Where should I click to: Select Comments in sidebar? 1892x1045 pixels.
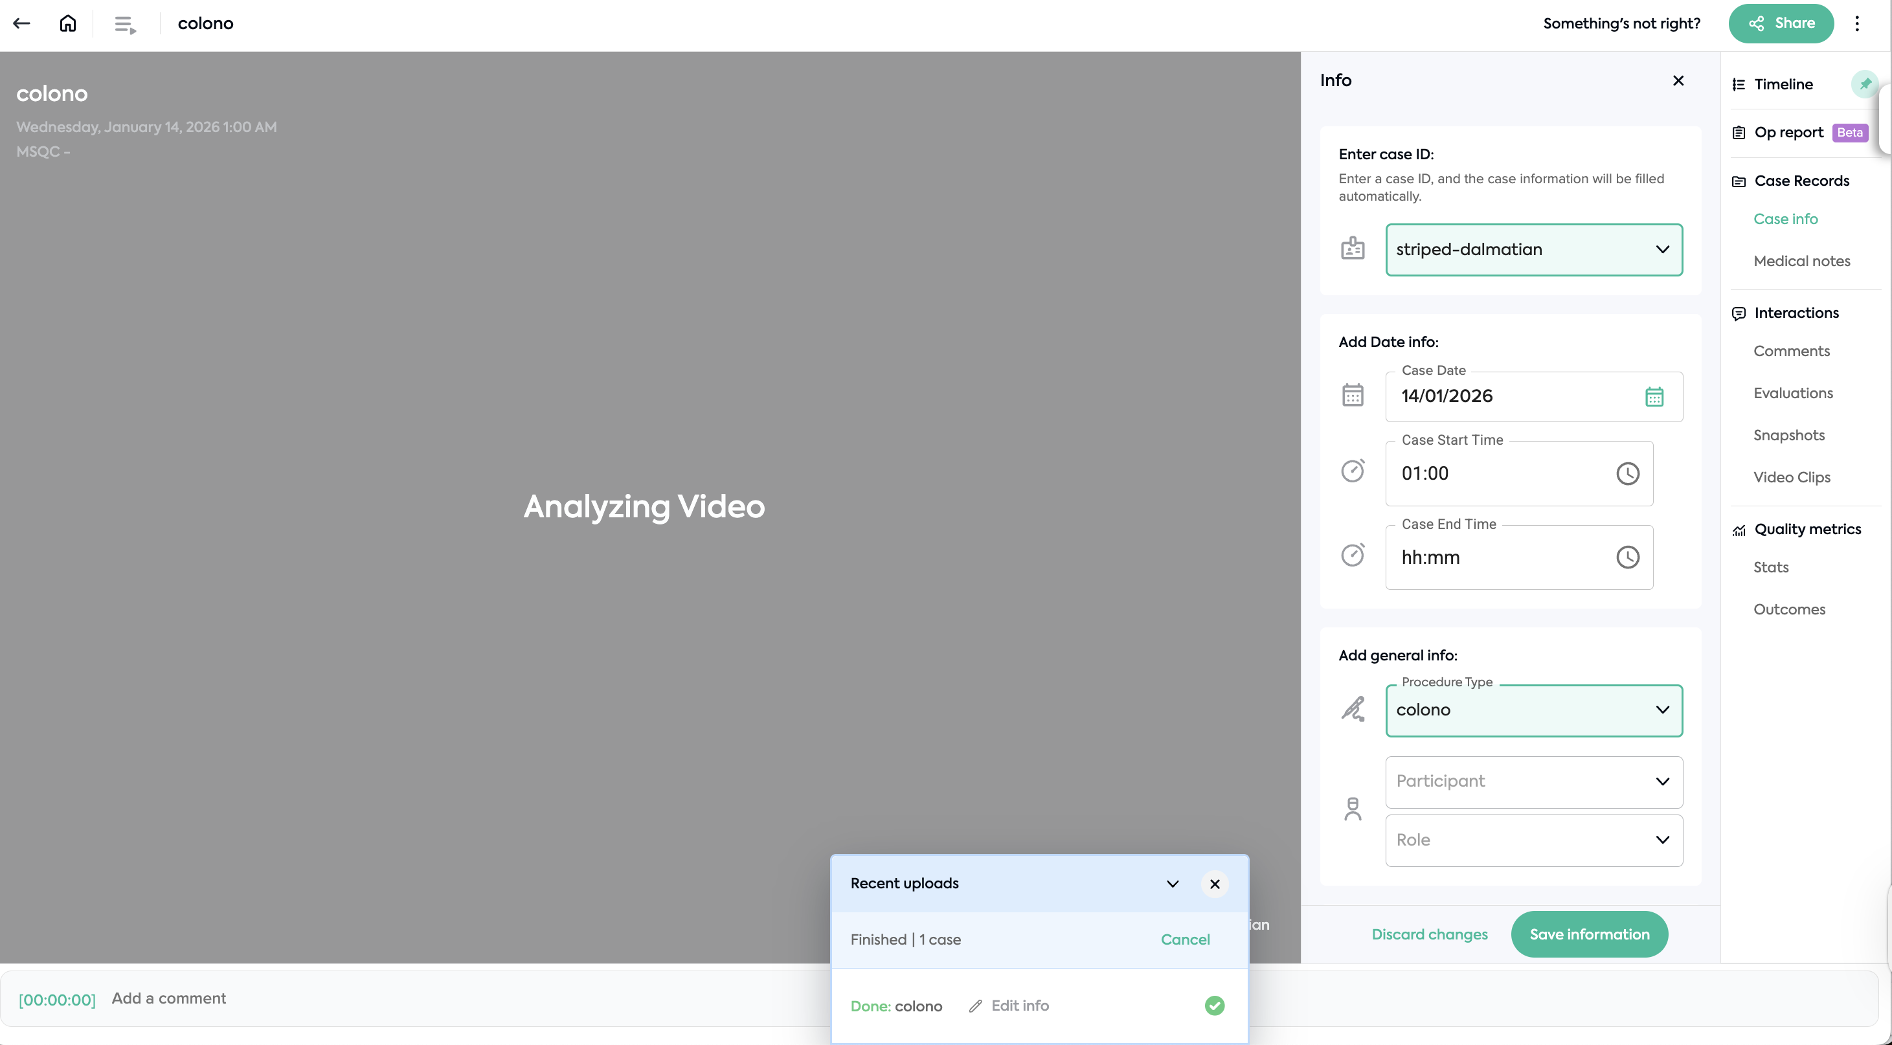point(1792,351)
